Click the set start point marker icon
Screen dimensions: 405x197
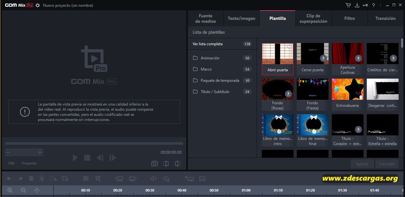(166, 163)
